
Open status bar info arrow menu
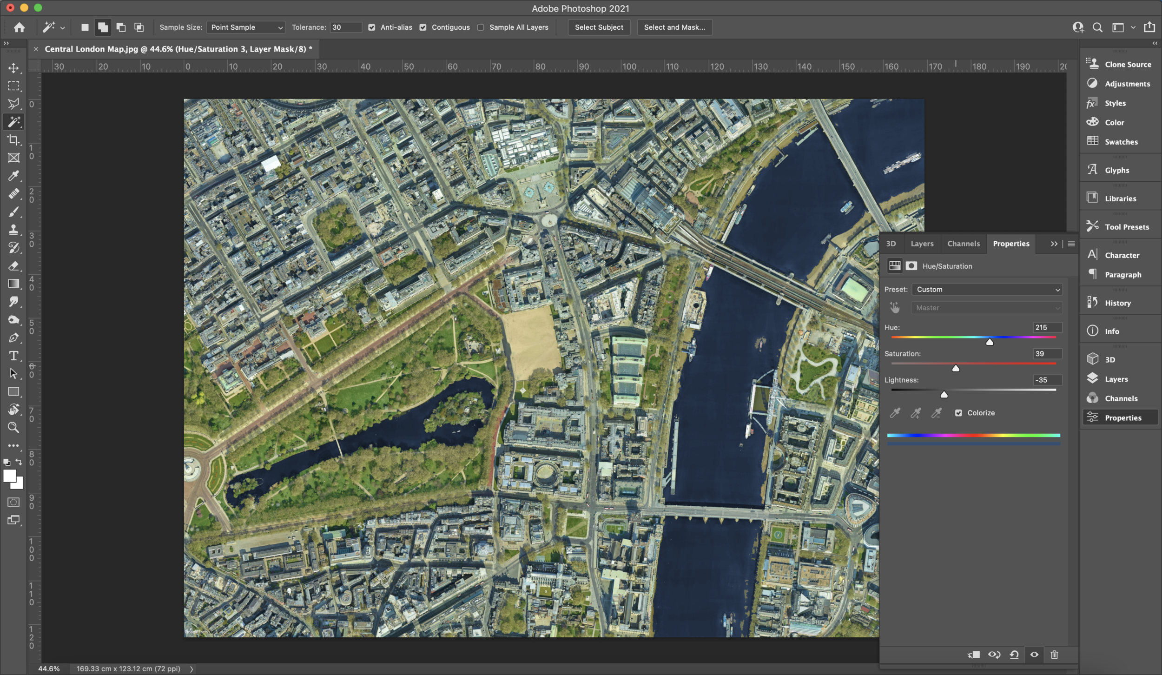(x=191, y=668)
